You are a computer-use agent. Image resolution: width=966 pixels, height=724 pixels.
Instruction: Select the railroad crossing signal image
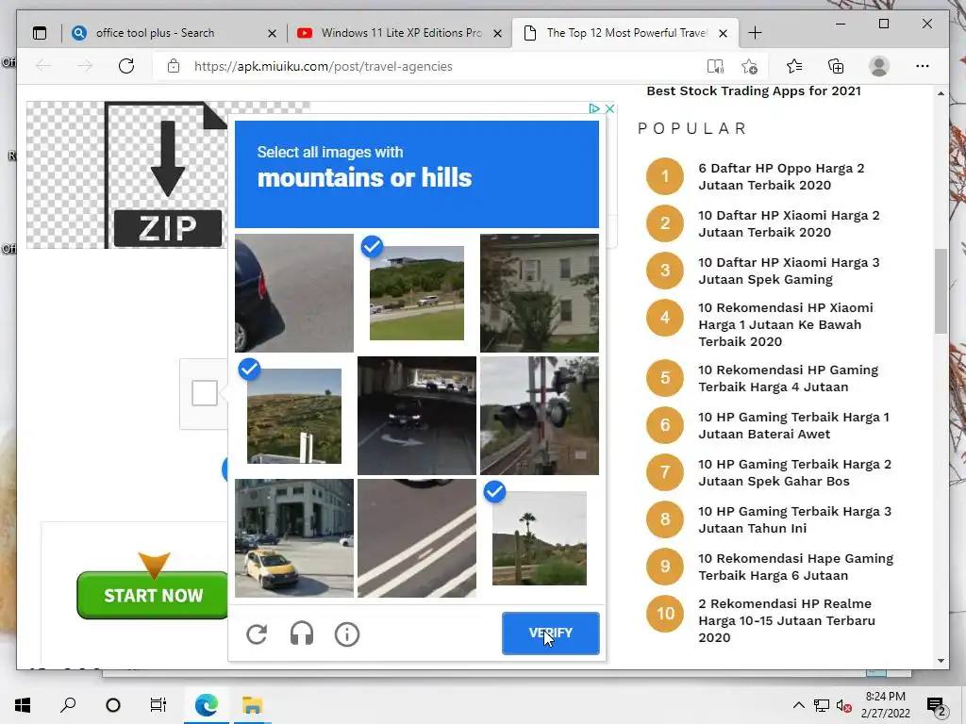539,416
